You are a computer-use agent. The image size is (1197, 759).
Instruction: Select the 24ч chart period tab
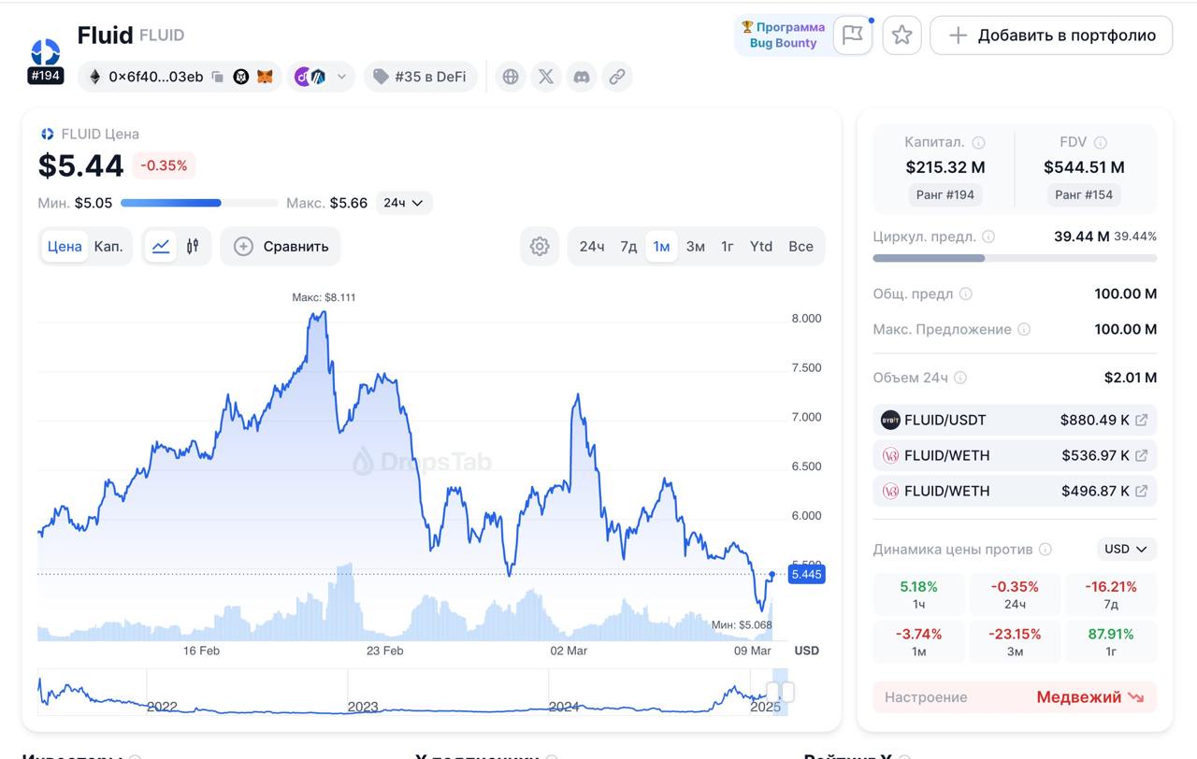pyautogui.click(x=592, y=247)
